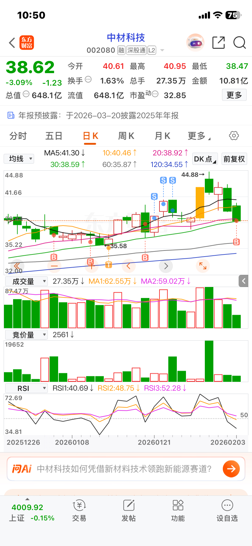The width and height of the screenshot is (252, 546).
Task: Tap the 深股通 badge
Action: click(x=136, y=50)
